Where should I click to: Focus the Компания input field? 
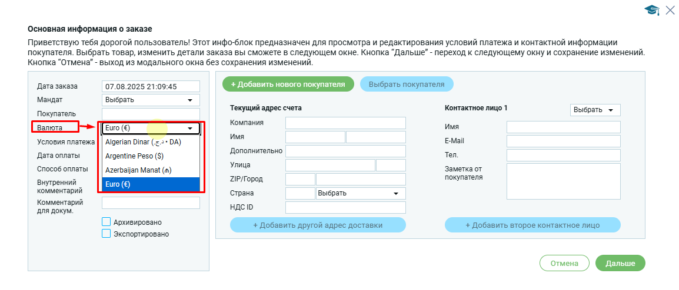[345, 123]
